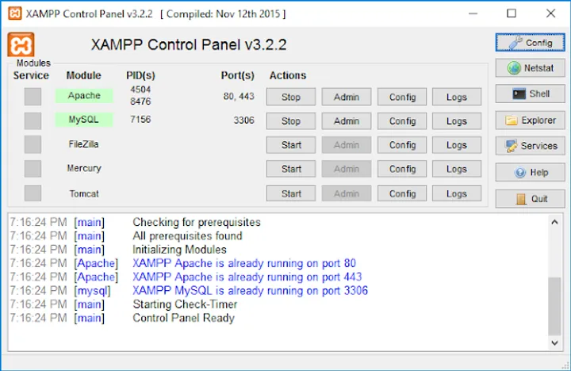Quit XAMPP with the door button
The width and height of the screenshot is (571, 371).
(x=531, y=198)
